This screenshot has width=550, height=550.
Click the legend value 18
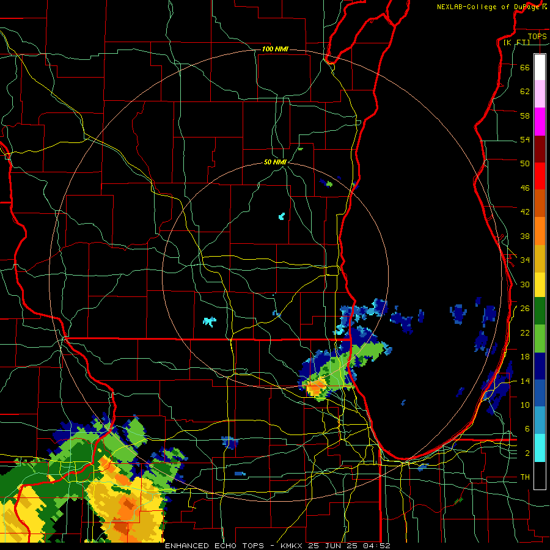coord(525,357)
